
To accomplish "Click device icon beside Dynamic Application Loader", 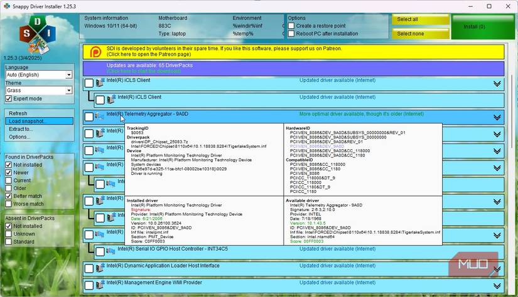I will tap(100, 267).
